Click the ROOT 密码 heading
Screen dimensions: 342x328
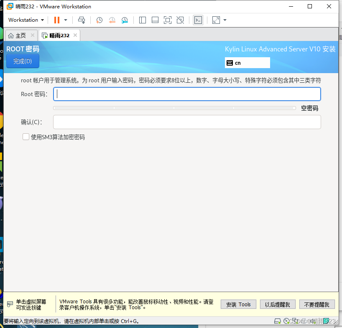coord(23,49)
